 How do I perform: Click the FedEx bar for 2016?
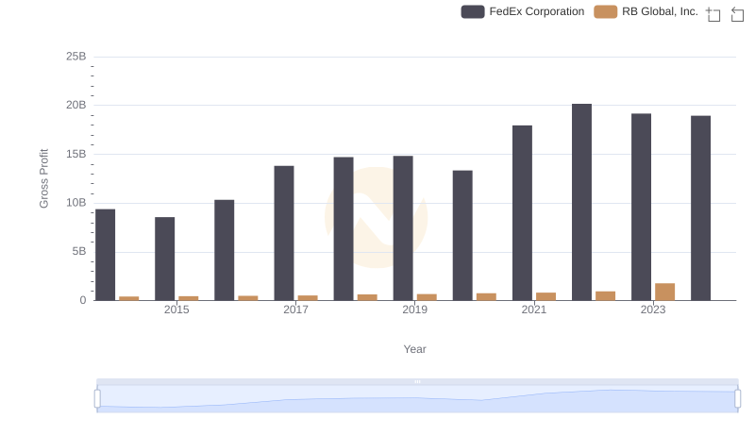[225, 250]
